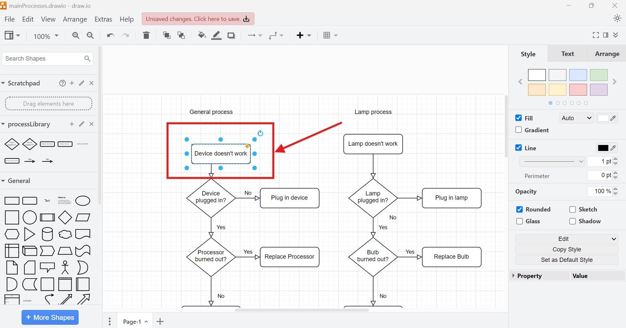Click the More Shapes button
The image size is (626, 328).
coord(50,317)
